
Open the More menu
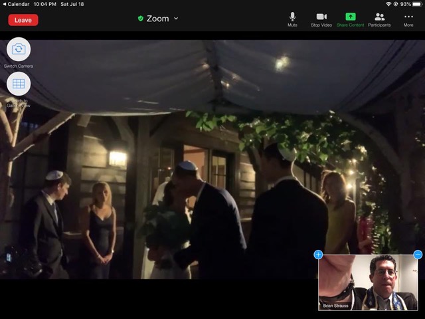(x=408, y=18)
